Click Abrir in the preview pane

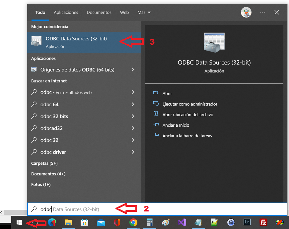pos(167,93)
